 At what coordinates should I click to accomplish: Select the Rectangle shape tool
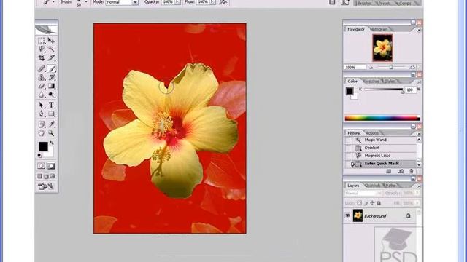(51, 114)
